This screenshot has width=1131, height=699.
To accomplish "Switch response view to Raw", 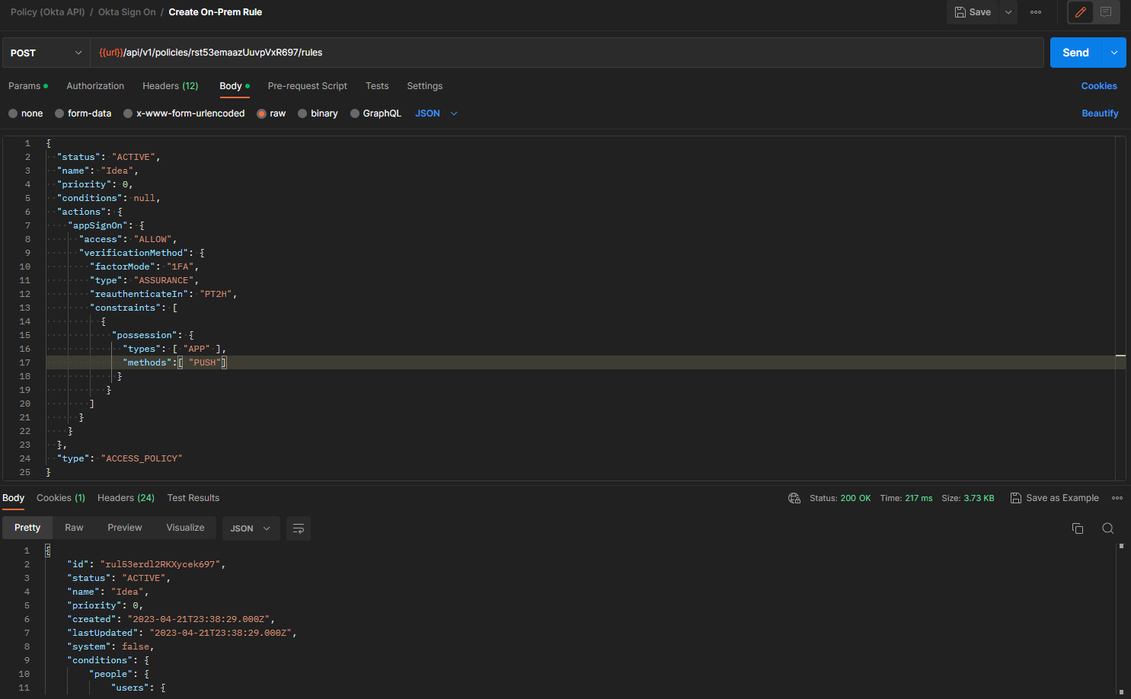I will (x=74, y=528).
